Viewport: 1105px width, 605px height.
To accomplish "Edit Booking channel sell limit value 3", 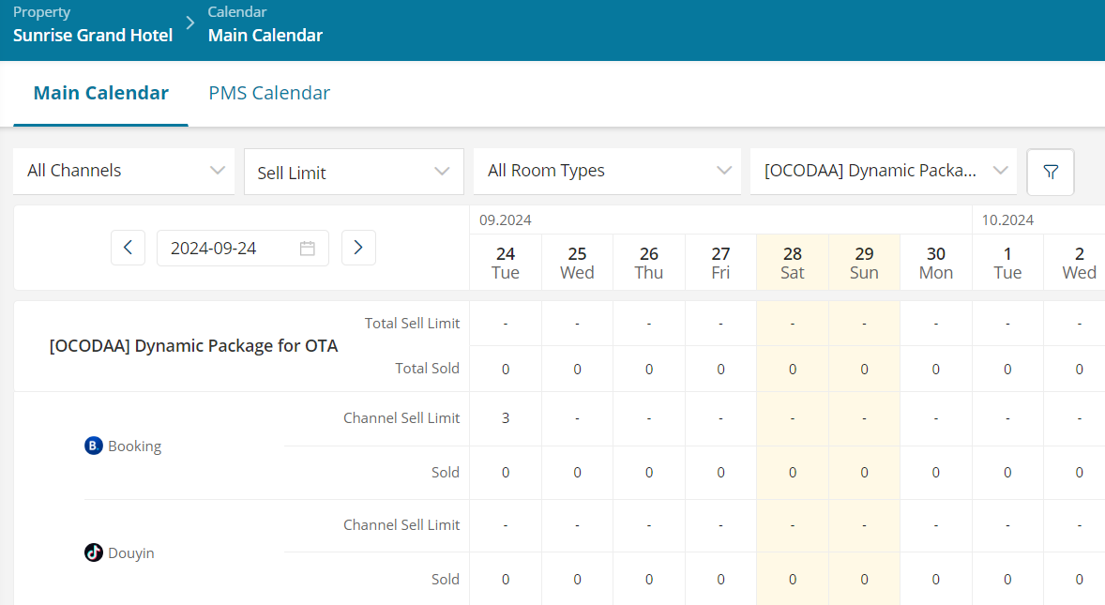I will [x=506, y=418].
